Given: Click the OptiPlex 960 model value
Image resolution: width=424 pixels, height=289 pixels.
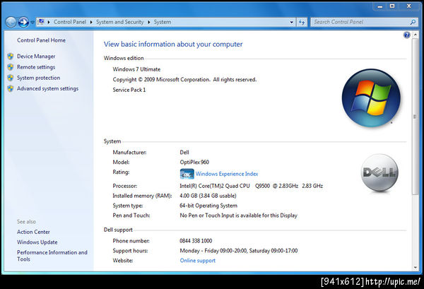Looking at the screenshot, I should [194, 163].
